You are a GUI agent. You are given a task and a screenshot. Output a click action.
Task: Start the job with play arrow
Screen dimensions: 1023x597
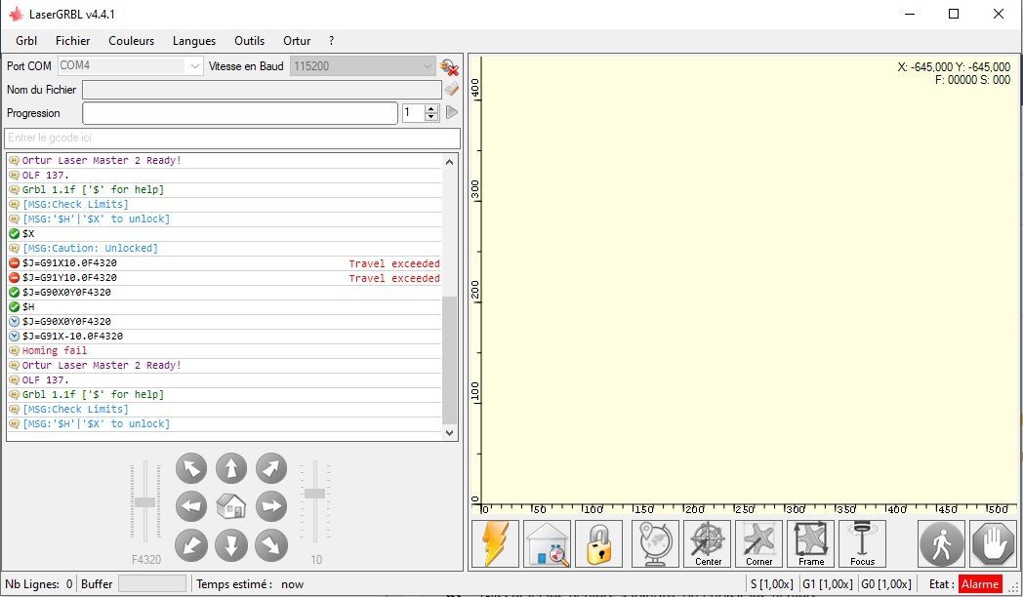tap(452, 112)
